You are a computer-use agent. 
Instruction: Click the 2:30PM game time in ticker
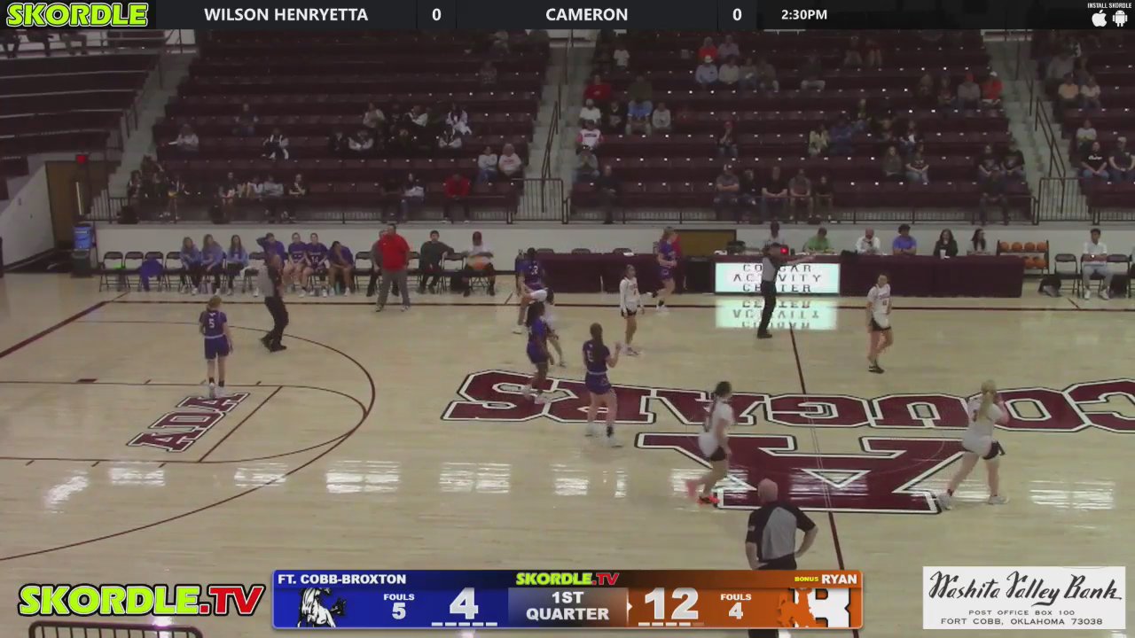(x=804, y=14)
